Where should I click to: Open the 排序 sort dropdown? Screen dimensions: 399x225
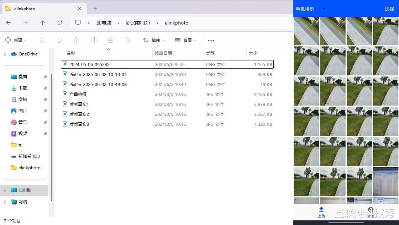(154, 40)
